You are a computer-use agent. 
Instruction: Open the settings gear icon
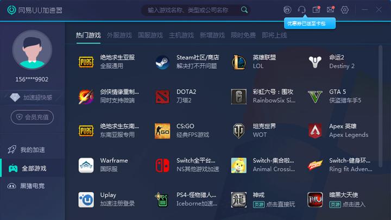coord(345,10)
